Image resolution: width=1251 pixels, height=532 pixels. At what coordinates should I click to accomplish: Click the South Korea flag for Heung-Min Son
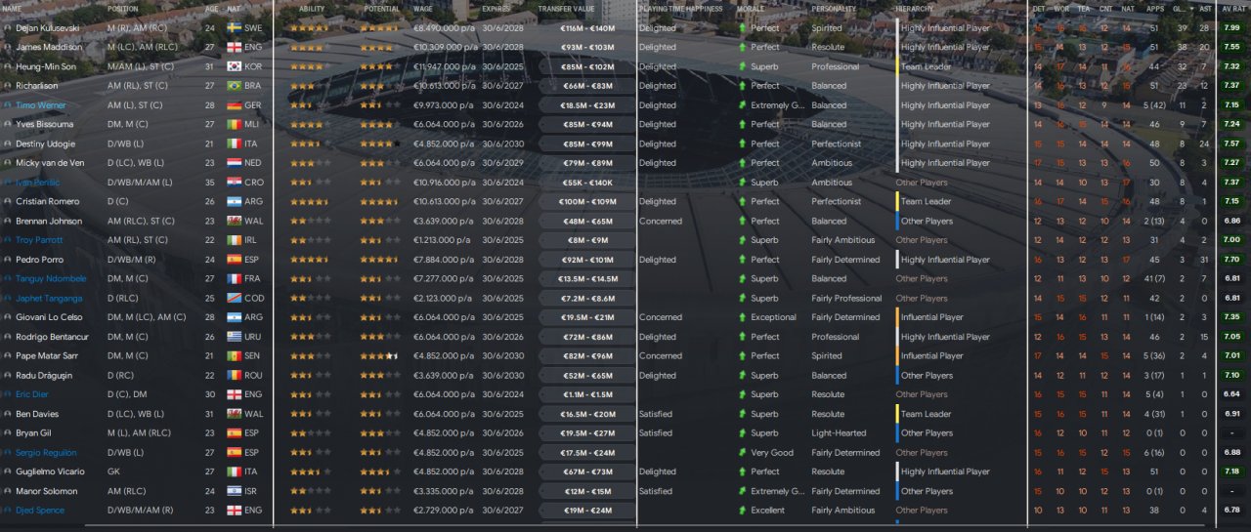point(235,66)
